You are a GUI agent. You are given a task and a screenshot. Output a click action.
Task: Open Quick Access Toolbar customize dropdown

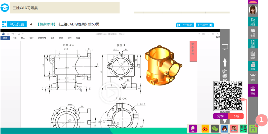(x=23, y=34)
